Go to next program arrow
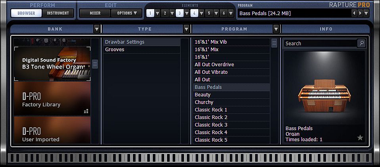 point(361,13)
